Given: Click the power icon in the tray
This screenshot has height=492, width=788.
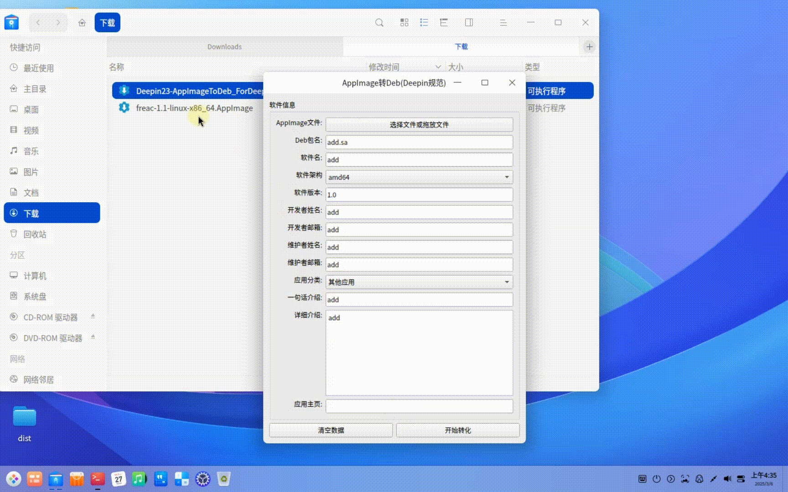Looking at the screenshot, I should [657, 479].
